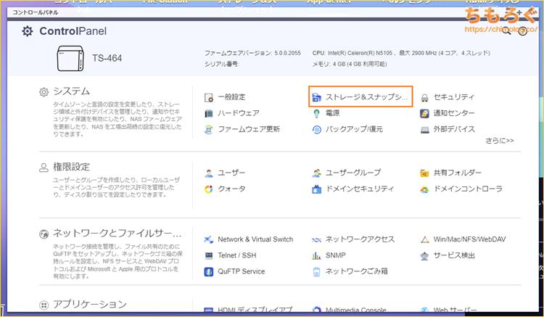Open the ユーザーグループ icon
544x317 pixels.
point(316,173)
